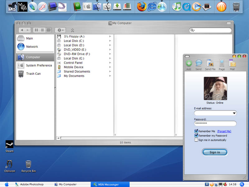Image resolution: width=249 pixels, height=187 pixels.
Task: Click the Forget Me link
Action: click(224, 131)
